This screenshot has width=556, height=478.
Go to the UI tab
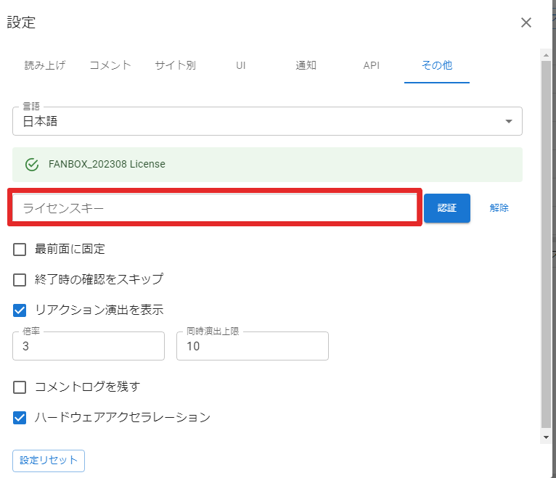pyautogui.click(x=241, y=65)
